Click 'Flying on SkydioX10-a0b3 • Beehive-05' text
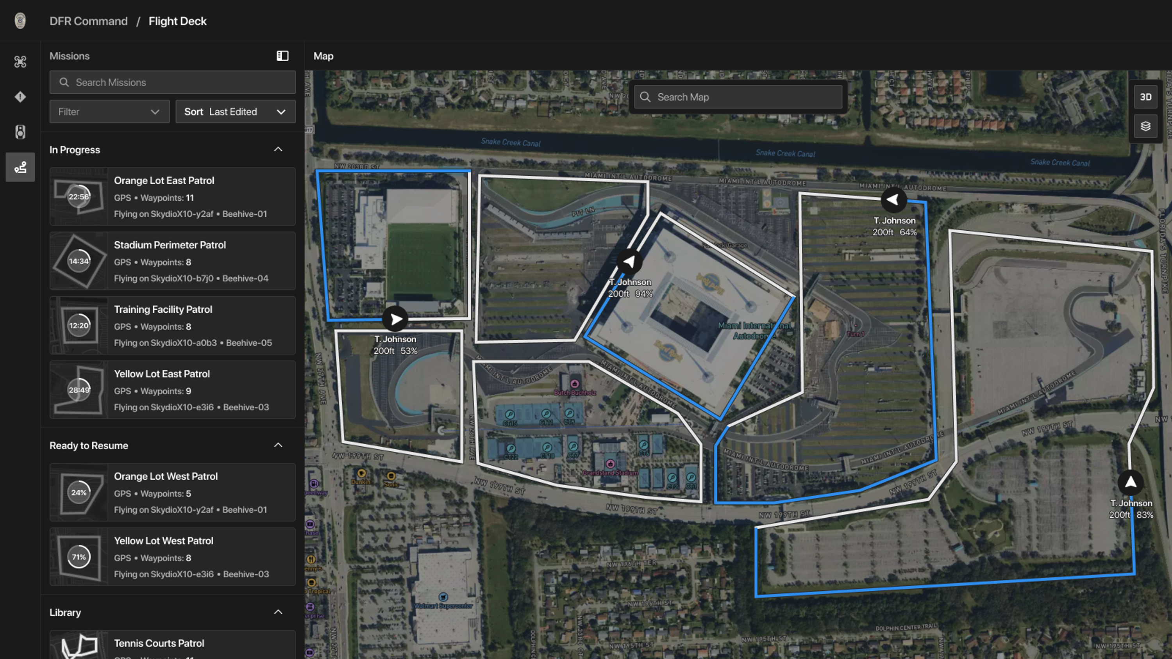Image resolution: width=1172 pixels, height=659 pixels. pyautogui.click(x=193, y=342)
